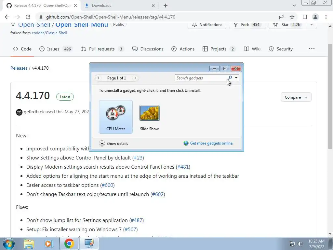
Task: Fork the repository
Action: point(247,25)
